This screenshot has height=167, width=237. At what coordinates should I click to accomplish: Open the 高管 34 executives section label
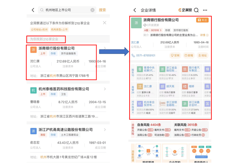[133, 90]
